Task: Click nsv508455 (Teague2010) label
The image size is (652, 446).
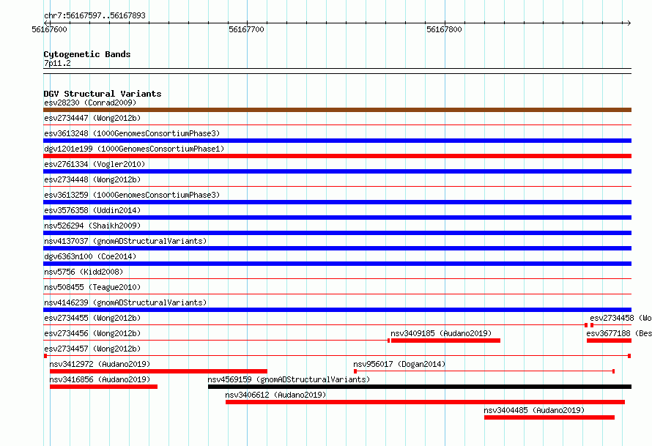Action: pyautogui.click(x=92, y=287)
